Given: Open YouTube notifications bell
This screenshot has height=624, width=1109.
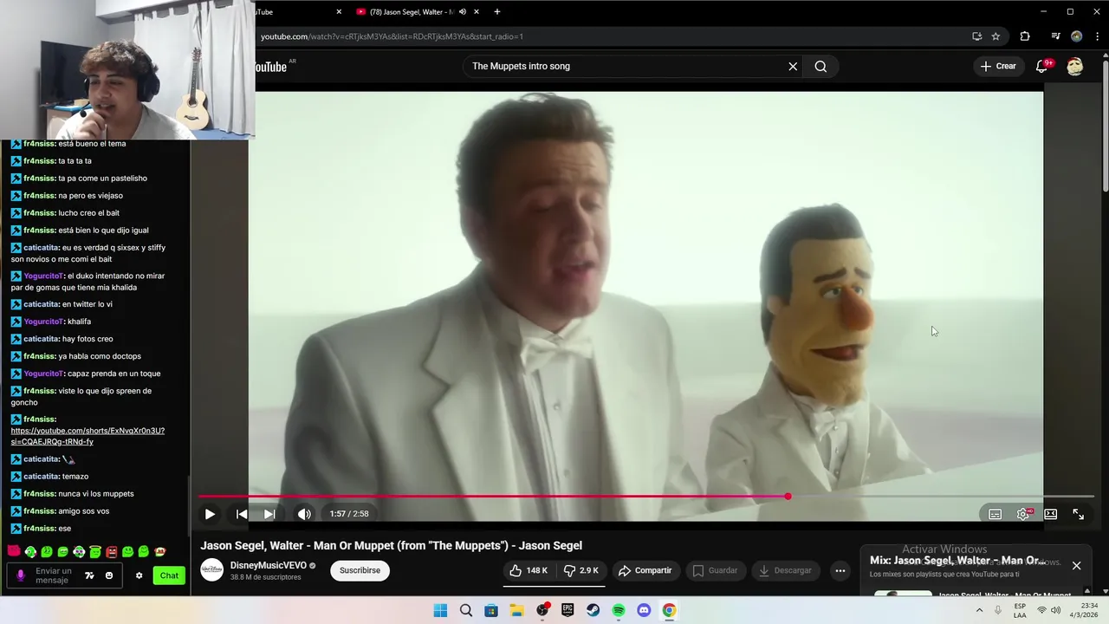Looking at the screenshot, I should pos(1042,66).
